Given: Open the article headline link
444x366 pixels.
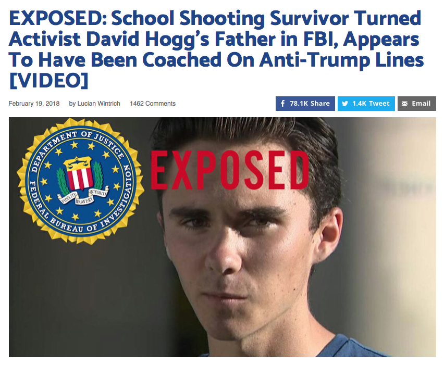Looking at the screenshot, I should click(x=216, y=49).
